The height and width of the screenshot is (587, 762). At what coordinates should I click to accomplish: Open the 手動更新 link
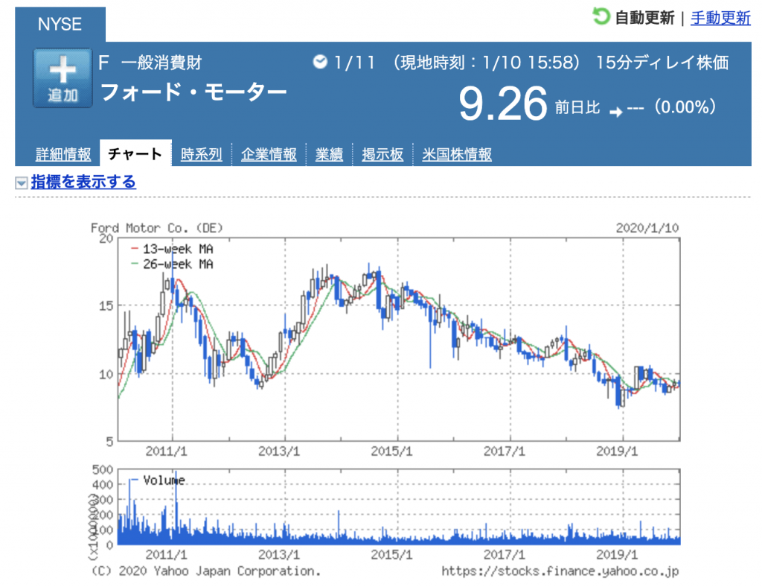720,18
